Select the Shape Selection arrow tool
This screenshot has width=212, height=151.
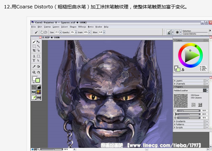(38, 61)
